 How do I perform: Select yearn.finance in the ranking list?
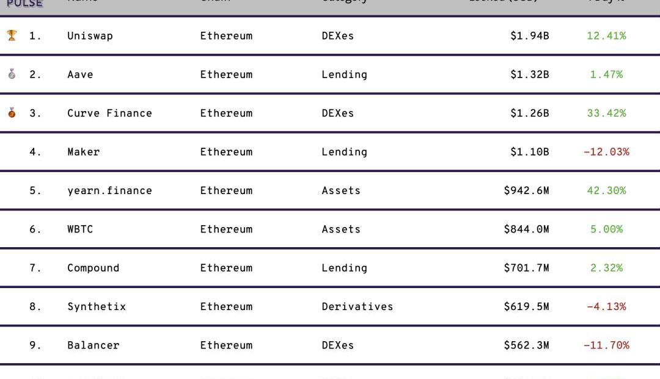coord(109,191)
